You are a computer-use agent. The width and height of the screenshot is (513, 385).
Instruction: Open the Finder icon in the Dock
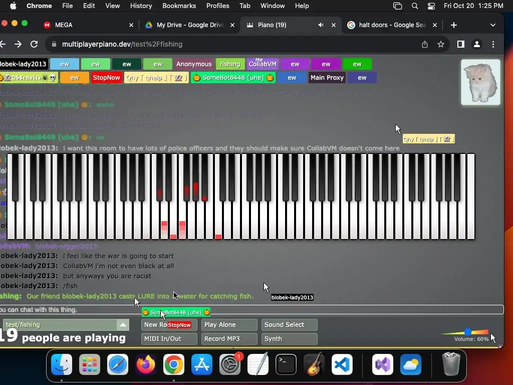(62, 364)
